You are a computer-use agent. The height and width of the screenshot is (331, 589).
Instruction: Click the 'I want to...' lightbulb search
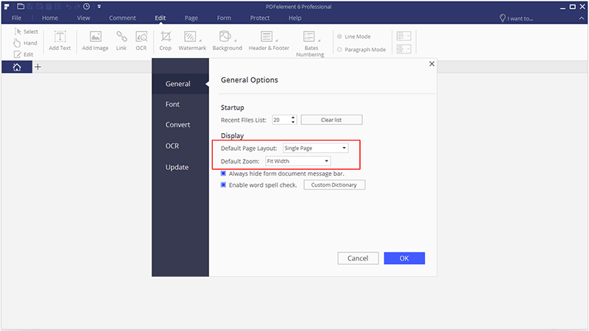516,18
